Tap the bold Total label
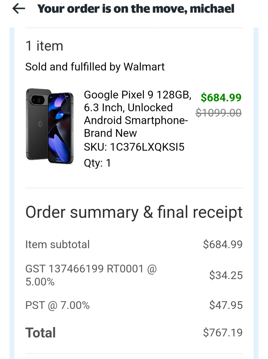Viewport: 268px width, 359px height. [x=41, y=333]
